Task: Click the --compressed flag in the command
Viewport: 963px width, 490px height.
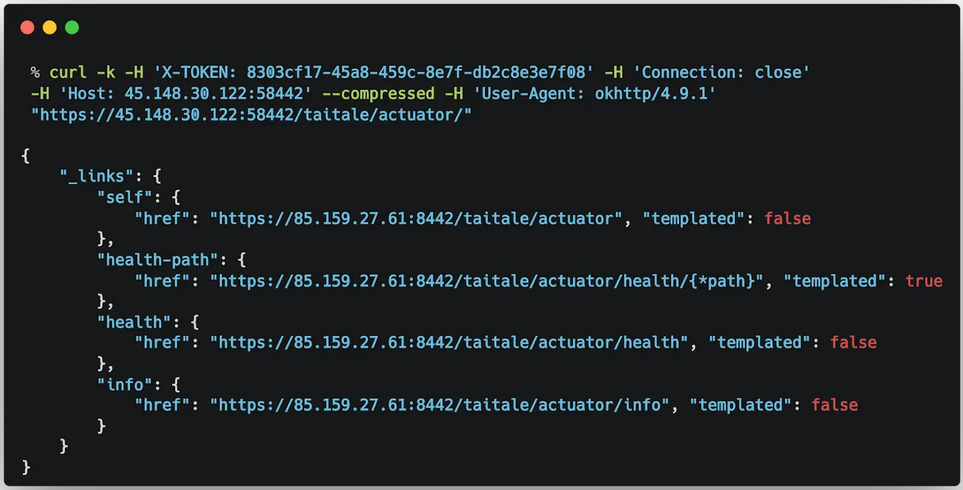Action: pyautogui.click(x=378, y=94)
